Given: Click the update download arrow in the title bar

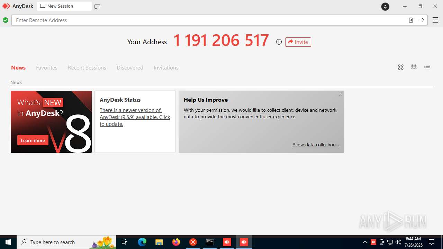Looking at the screenshot, I should 385,6.
